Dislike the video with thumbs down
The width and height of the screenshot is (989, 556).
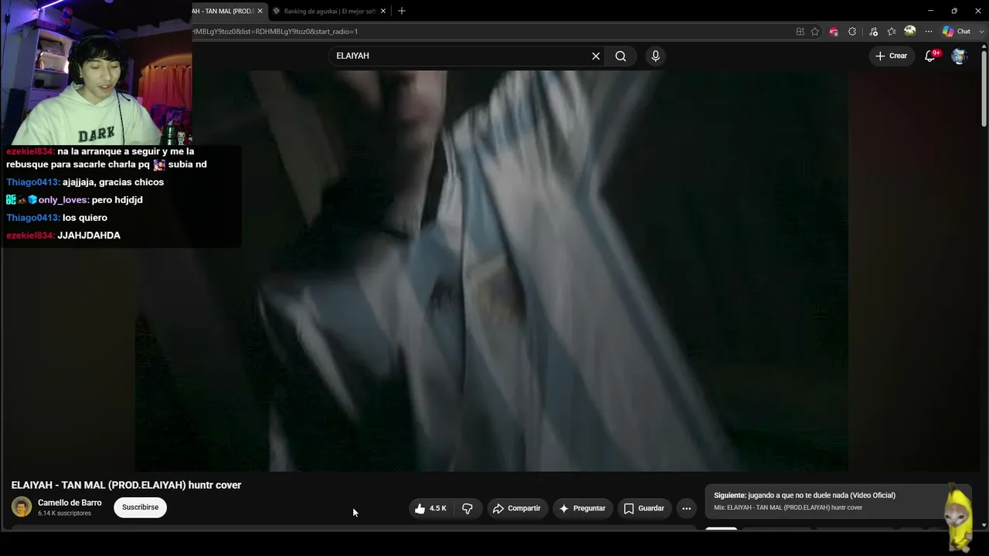coord(467,508)
